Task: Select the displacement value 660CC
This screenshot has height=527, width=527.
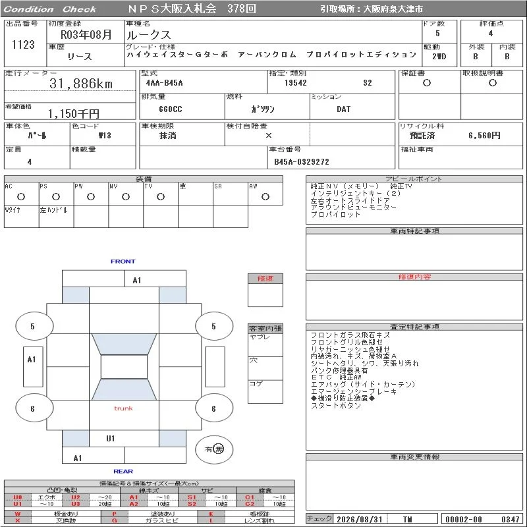Action: (x=171, y=109)
